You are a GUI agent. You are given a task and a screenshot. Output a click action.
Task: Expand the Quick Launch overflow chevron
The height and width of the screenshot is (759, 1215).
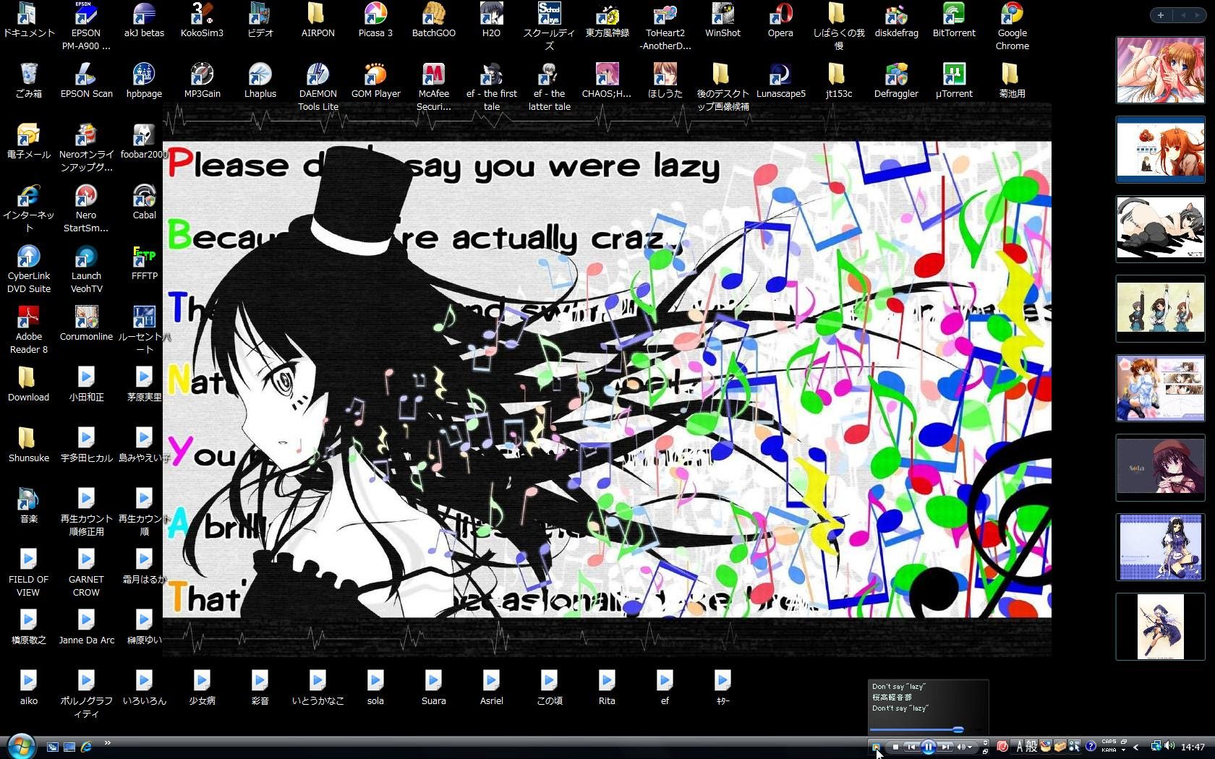[108, 743]
